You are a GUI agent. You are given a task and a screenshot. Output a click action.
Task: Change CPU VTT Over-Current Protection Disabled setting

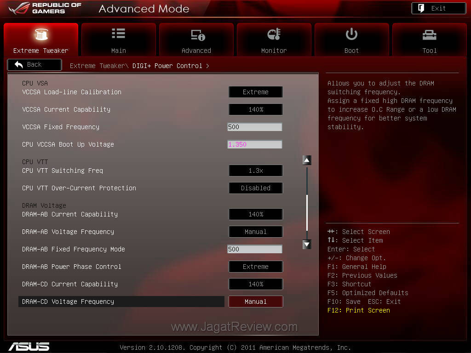(256, 188)
